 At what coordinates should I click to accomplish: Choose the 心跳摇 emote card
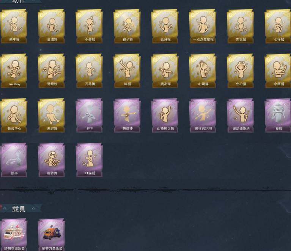(x=203, y=71)
